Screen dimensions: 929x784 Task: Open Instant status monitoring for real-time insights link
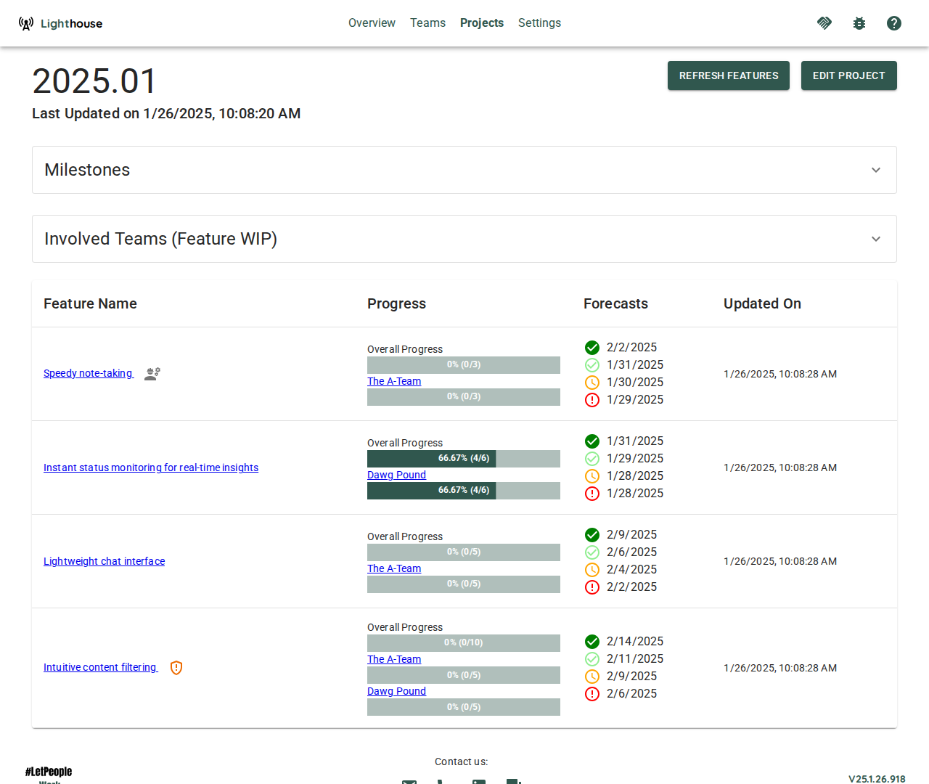point(151,467)
